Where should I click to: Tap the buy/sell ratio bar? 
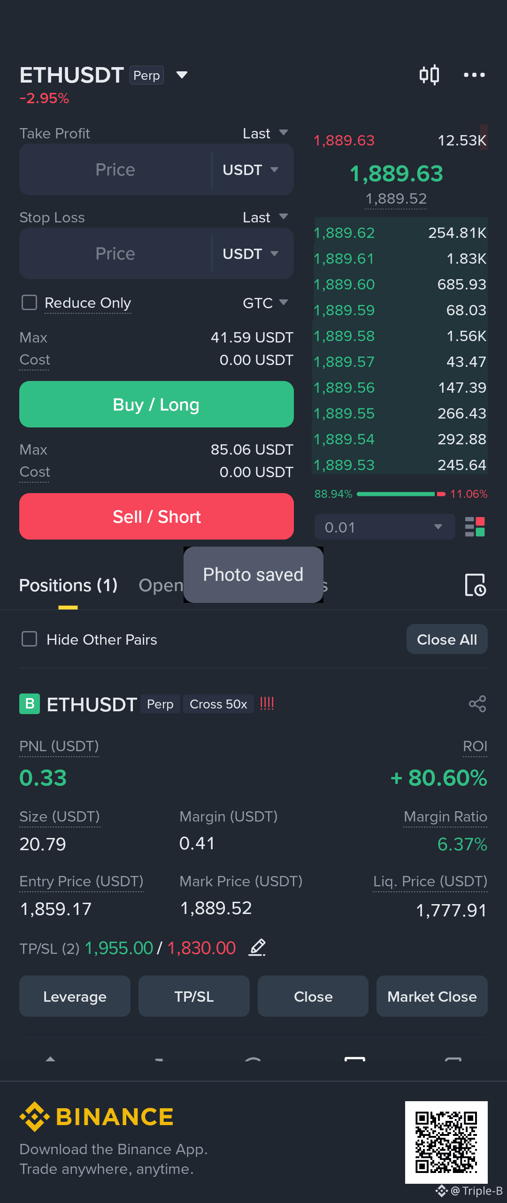click(401, 494)
